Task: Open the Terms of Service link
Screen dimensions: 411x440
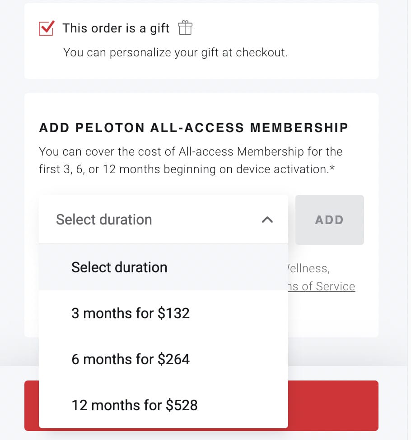Action: [x=322, y=287]
